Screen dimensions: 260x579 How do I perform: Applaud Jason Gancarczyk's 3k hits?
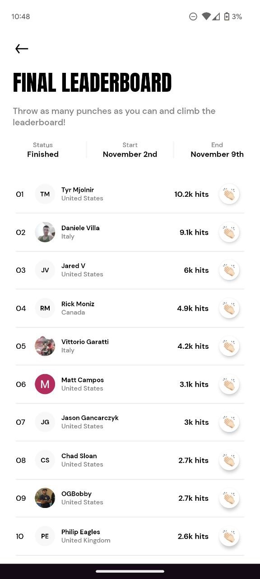(x=229, y=422)
